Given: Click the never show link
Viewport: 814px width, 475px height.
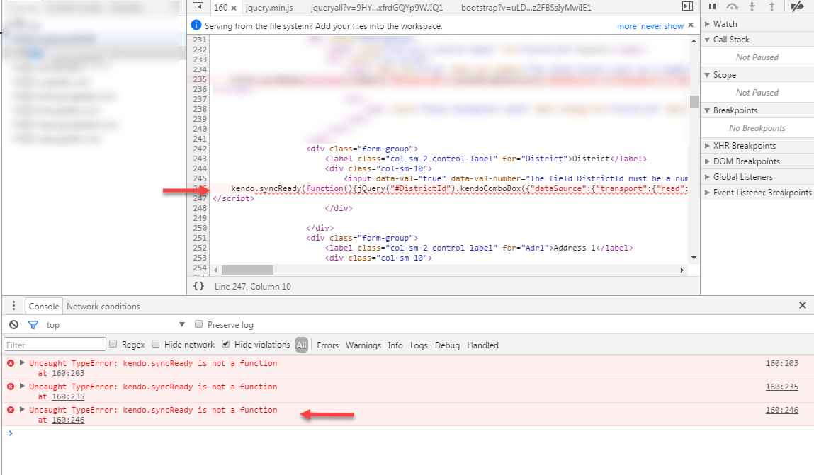Looking at the screenshot, I should pyautogui.click(x=662, y=26).
